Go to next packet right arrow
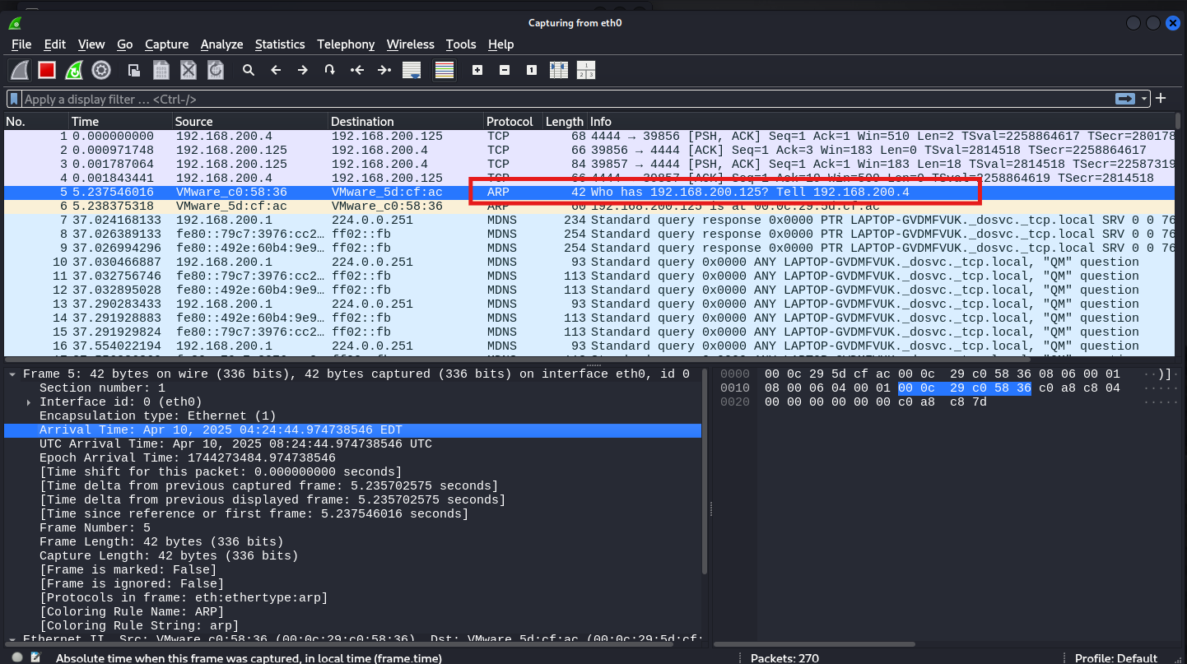Image resolution: width=1187 pixels, height=664 pixels. coord(303,70)
